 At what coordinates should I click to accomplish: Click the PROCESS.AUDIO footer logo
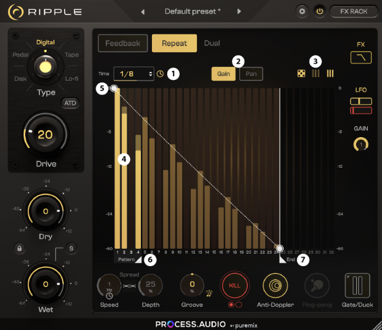[x=191, y=324]
